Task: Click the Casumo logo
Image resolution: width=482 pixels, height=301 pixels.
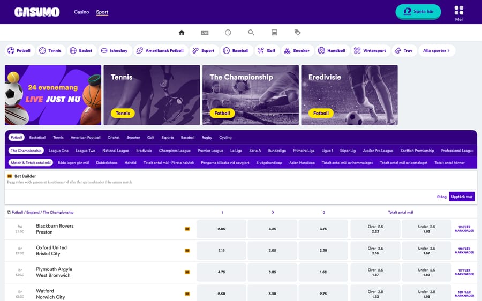Action: coord(37,12)
